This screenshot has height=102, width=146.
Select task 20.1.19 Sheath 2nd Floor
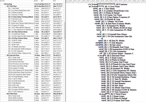[17, 47]
